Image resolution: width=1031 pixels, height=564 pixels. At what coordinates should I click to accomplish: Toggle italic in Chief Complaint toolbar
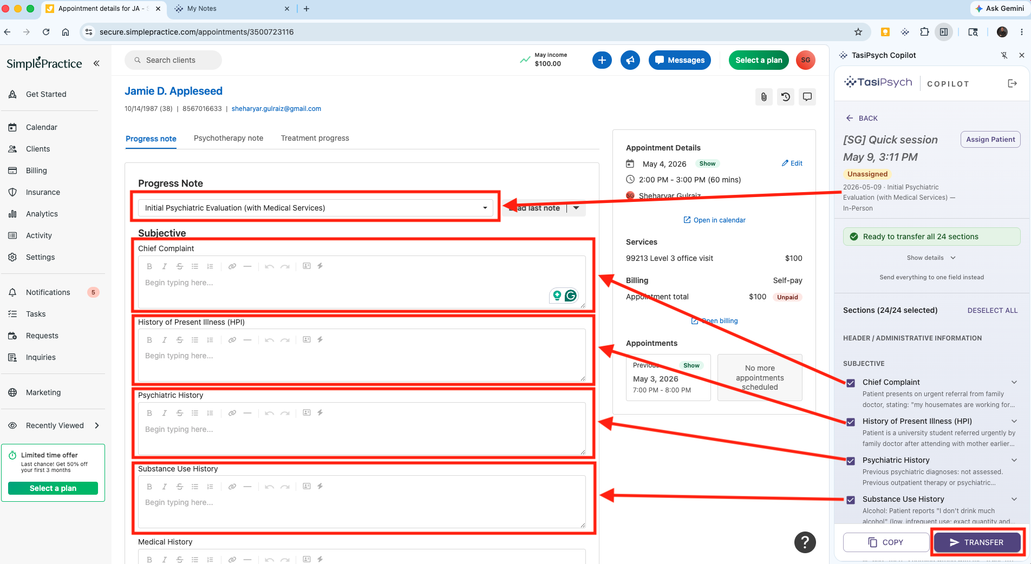[165, 266]
